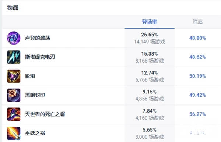Click the 灭世者的死亡之帽 hat icon
Image resolution: width=221 pixels, height=142 pixels.
[14, 114]
